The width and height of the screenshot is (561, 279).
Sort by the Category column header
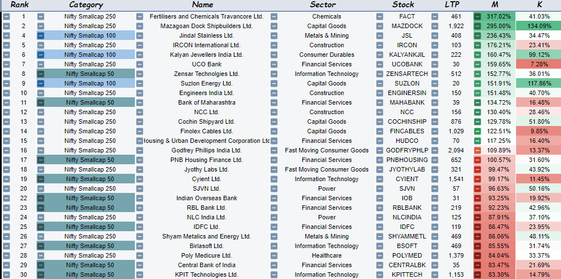point(86,4)
